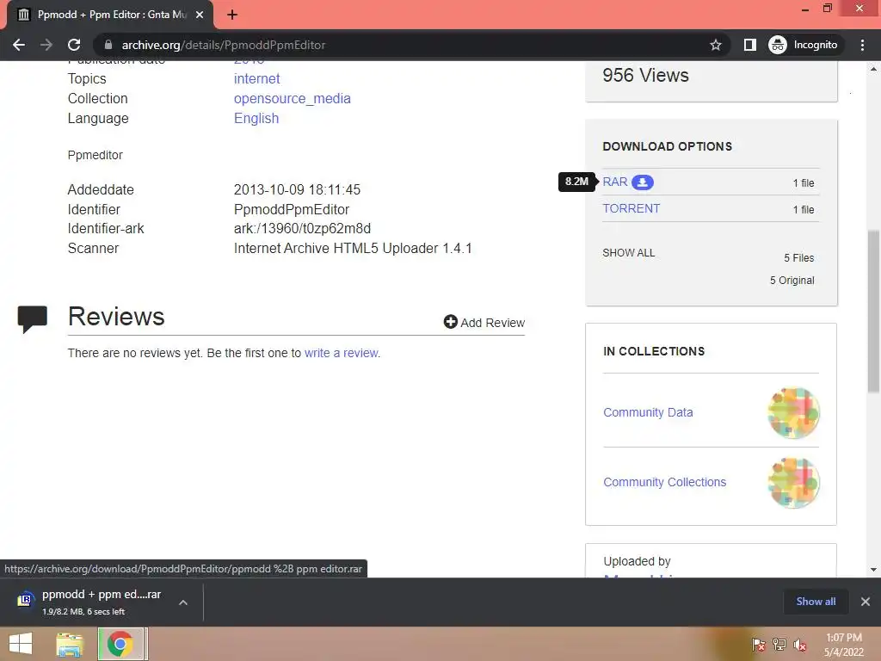Click the scrollbar up arrow
The height and width of the screenshot is (661, 881).
click(x=873, y=69)
